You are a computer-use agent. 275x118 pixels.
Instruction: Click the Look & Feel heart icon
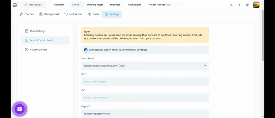tap(66, 14)
